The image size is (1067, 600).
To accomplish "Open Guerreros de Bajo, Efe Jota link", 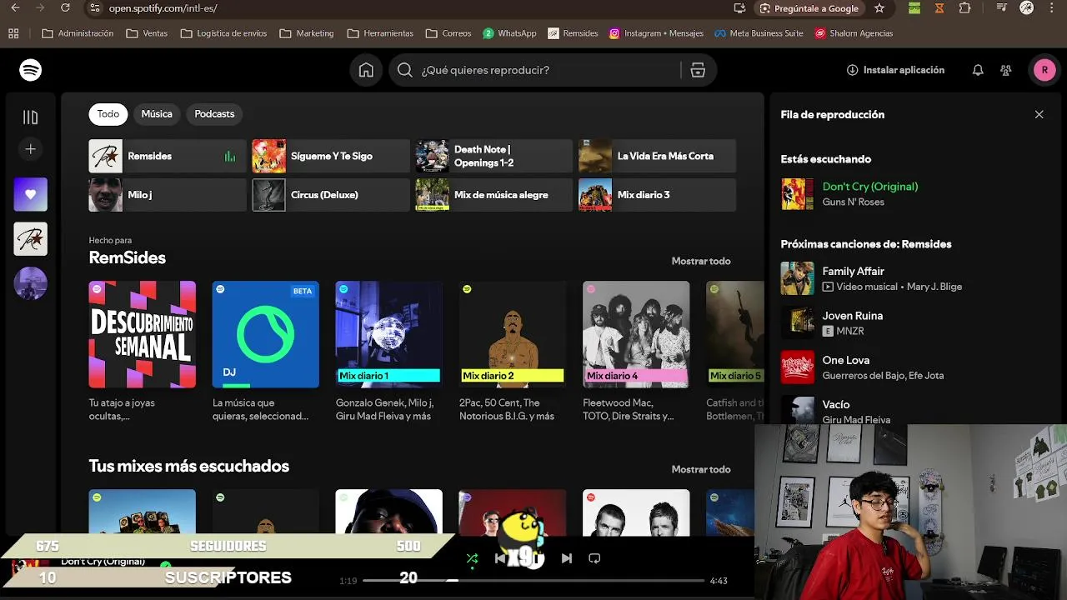I will click(x=884, y=376).
